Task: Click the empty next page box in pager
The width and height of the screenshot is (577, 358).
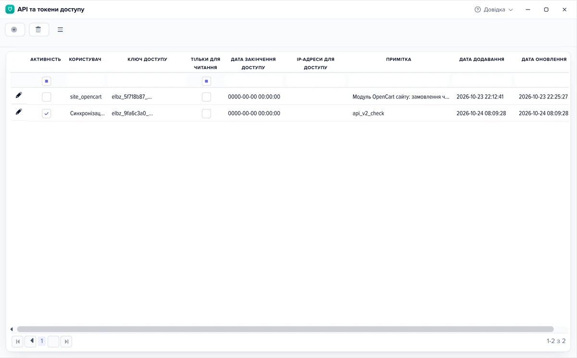Action: [x=53, y=342]
